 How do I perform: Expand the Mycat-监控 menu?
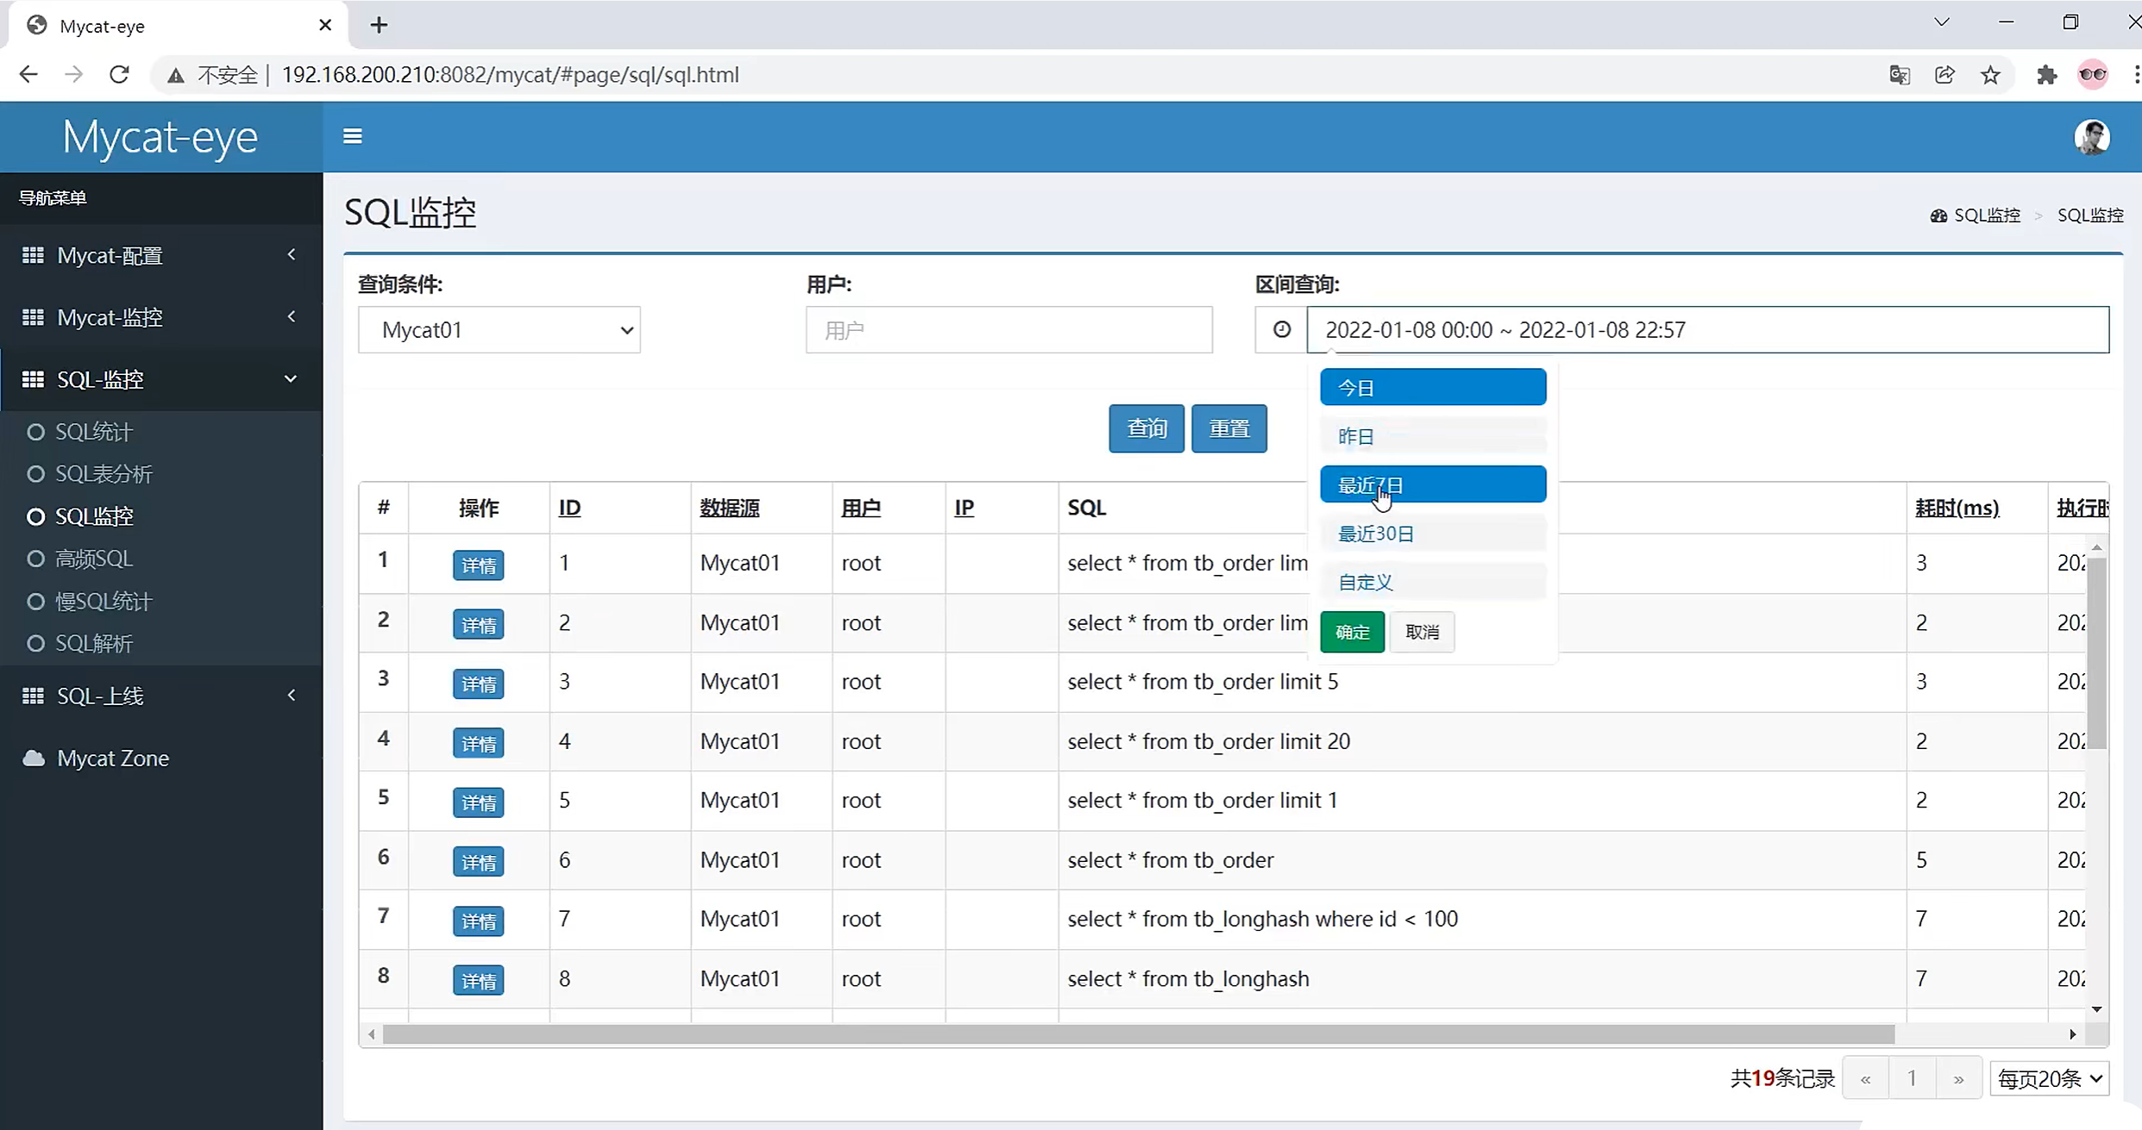pyautogui.click(x=161, y=317)
